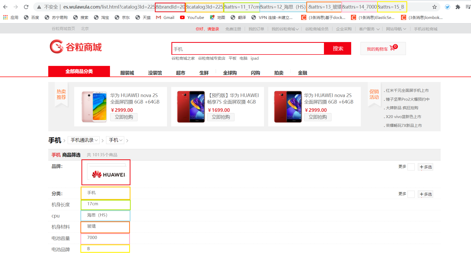The height and width of the screenshot is (253, 471).
Task: Open 全部商品分类 menu
Action: point(79,71)
